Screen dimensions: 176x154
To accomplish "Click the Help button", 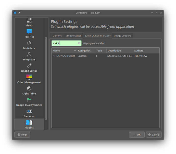I will click(22, 135).
